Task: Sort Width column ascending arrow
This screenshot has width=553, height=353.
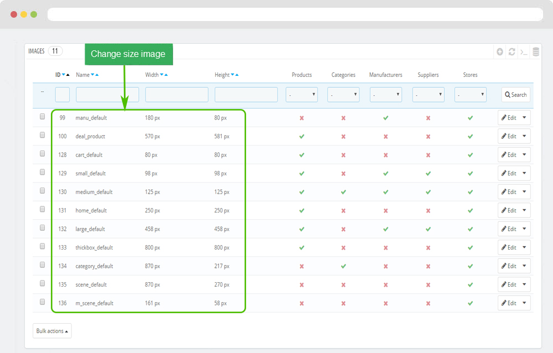Action: (166, 75)
